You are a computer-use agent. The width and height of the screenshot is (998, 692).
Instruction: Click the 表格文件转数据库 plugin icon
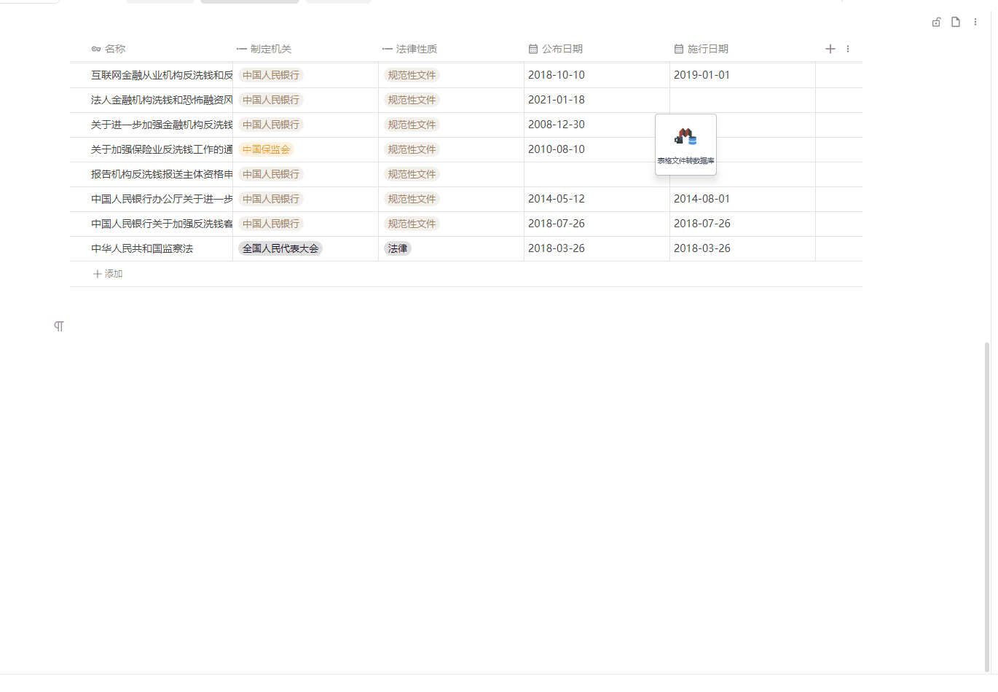(x=685, y=144)
